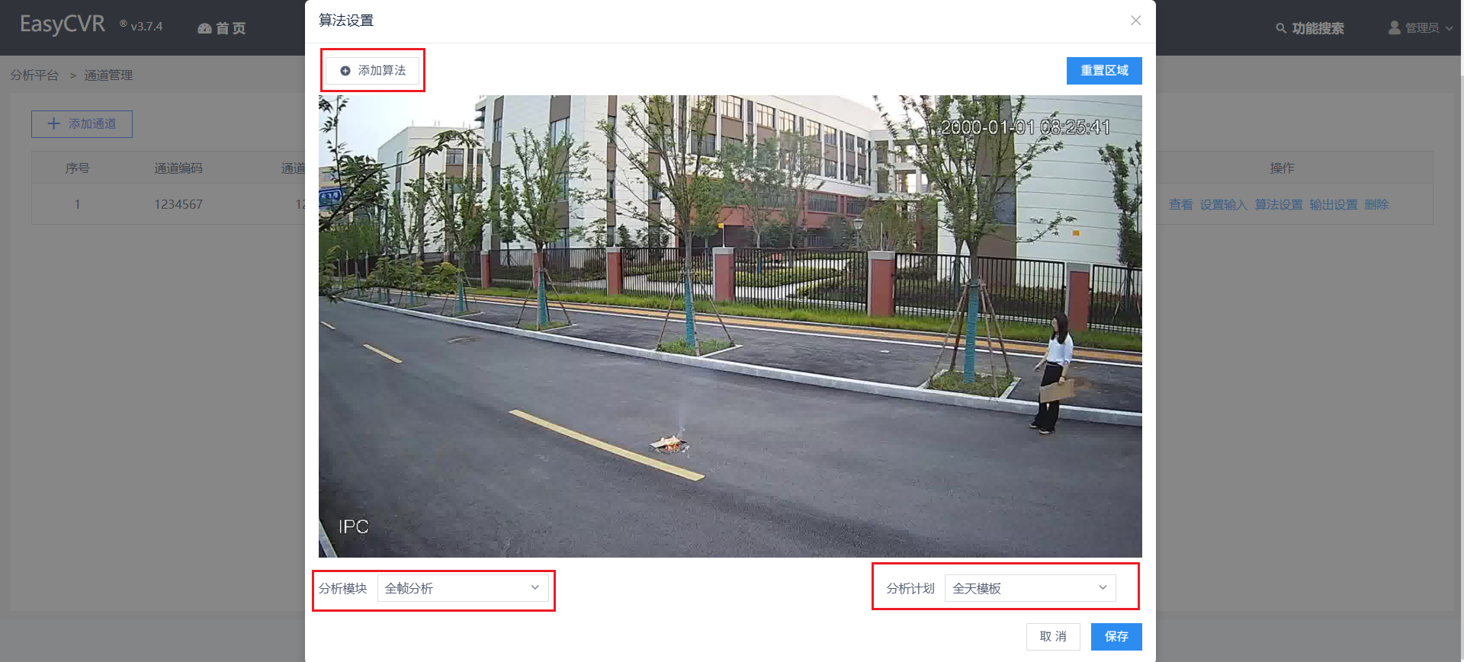Click the 添加通道 plus icon
This screenshot has height=662, width=1464.
pos(53,123)
